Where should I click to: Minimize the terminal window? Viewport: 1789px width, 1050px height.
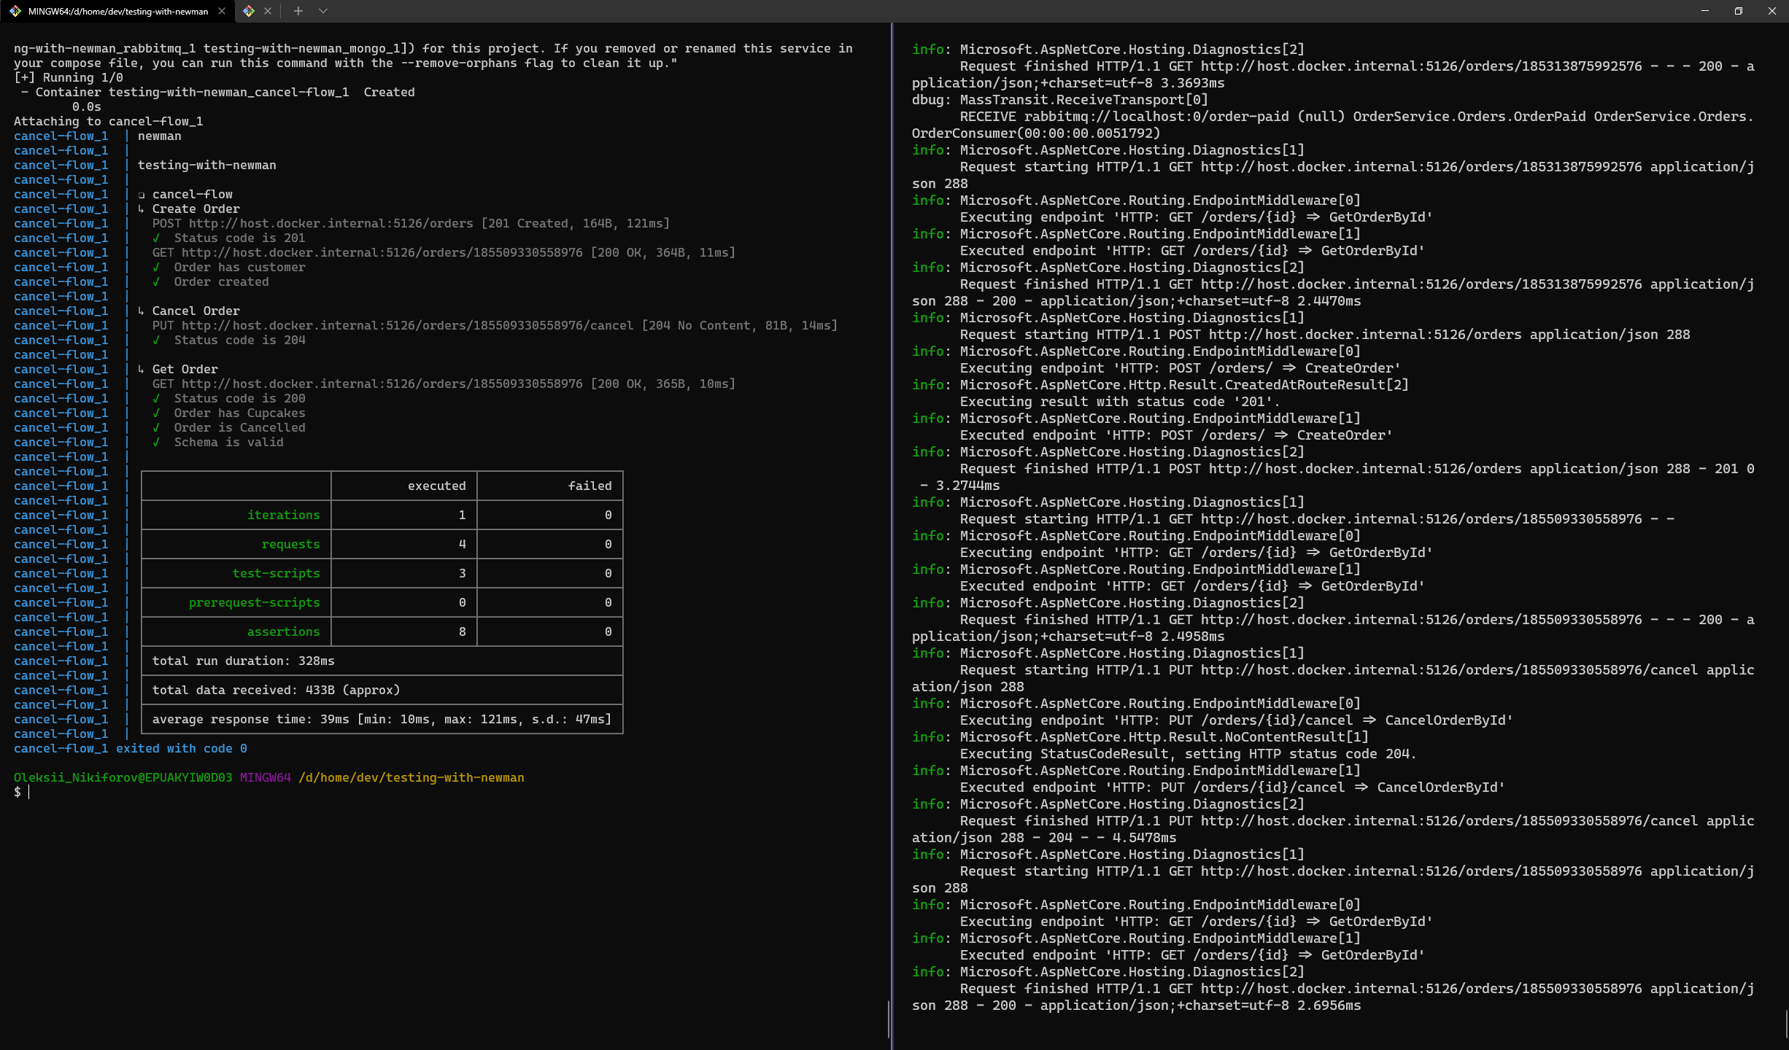coord(1705,11)
